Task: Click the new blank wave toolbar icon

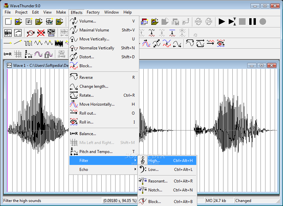Action: (8, 22)
